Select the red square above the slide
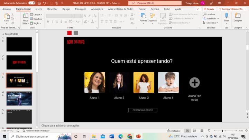 coord(70,33)
